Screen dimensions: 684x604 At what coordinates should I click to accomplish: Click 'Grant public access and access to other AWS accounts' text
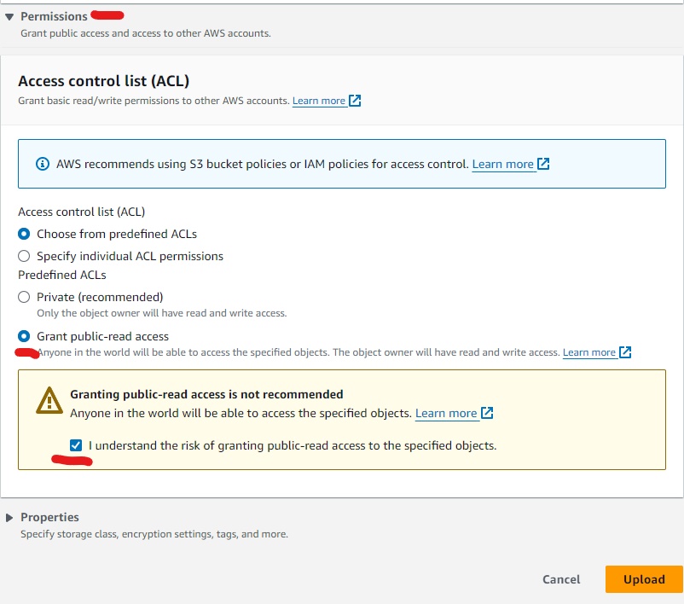(146, 33)
